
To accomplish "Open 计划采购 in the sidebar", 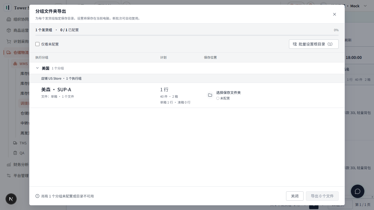I will tap(21, 41).
